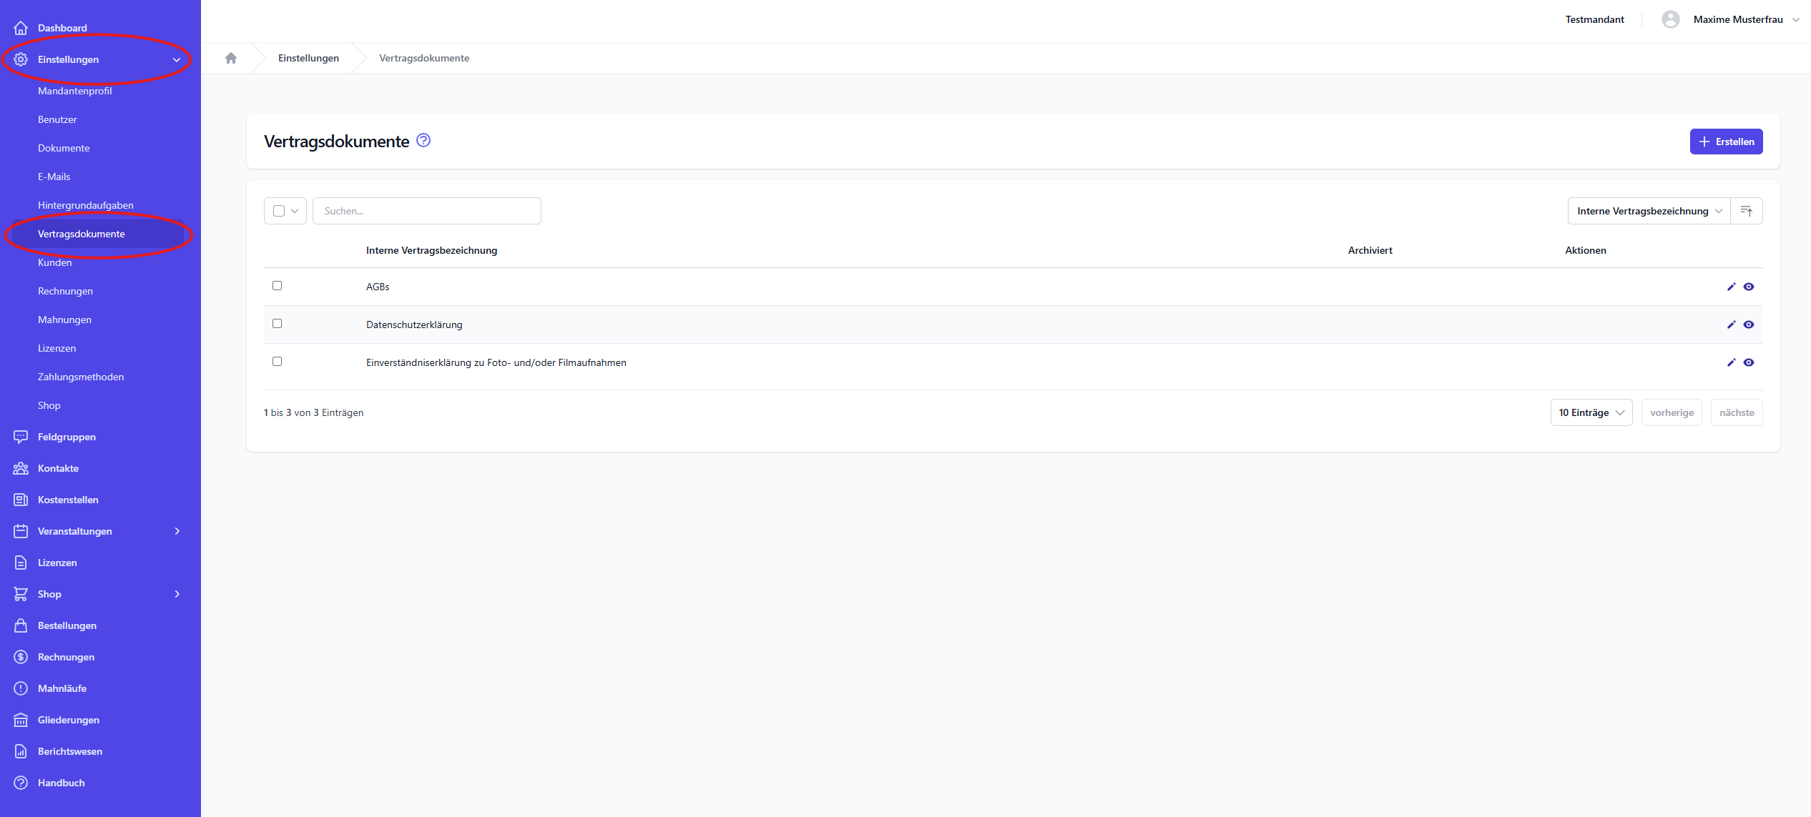Image resolution: width=1811 pixels, height=817 pixels.
Task: Open Benutzer settings
Action: 57,119
